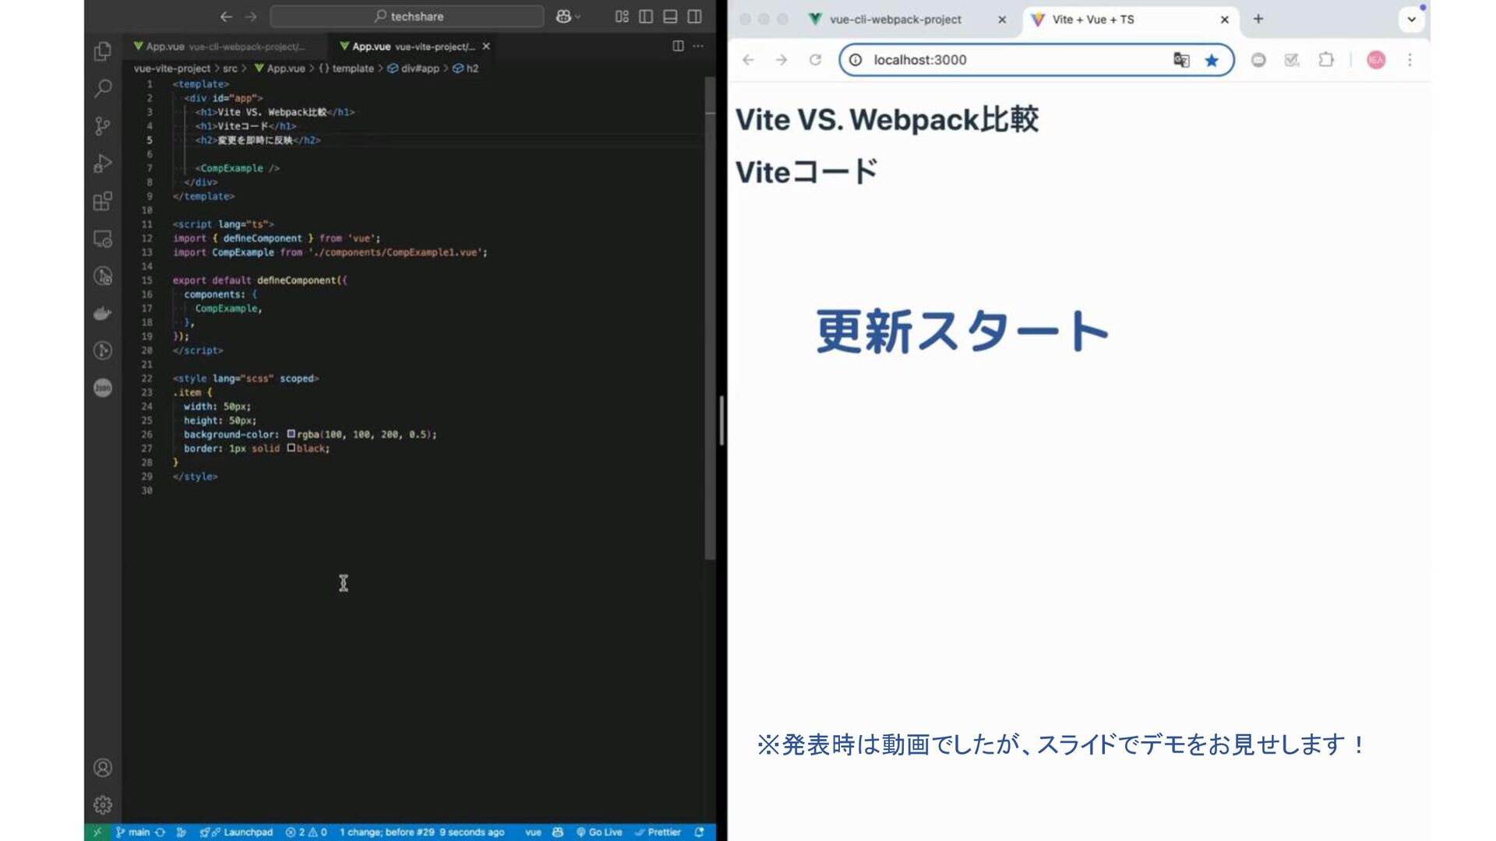Expand vue-vite-project breadcrumb
This screenshot has height=841, width=1496.
click(172, 69)
